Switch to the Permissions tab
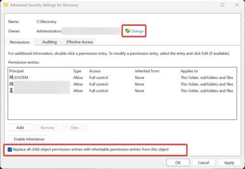The image size is (245, 169). (x=20, y=42)
